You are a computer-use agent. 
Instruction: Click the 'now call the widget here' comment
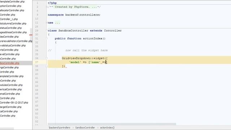(87, 51)
